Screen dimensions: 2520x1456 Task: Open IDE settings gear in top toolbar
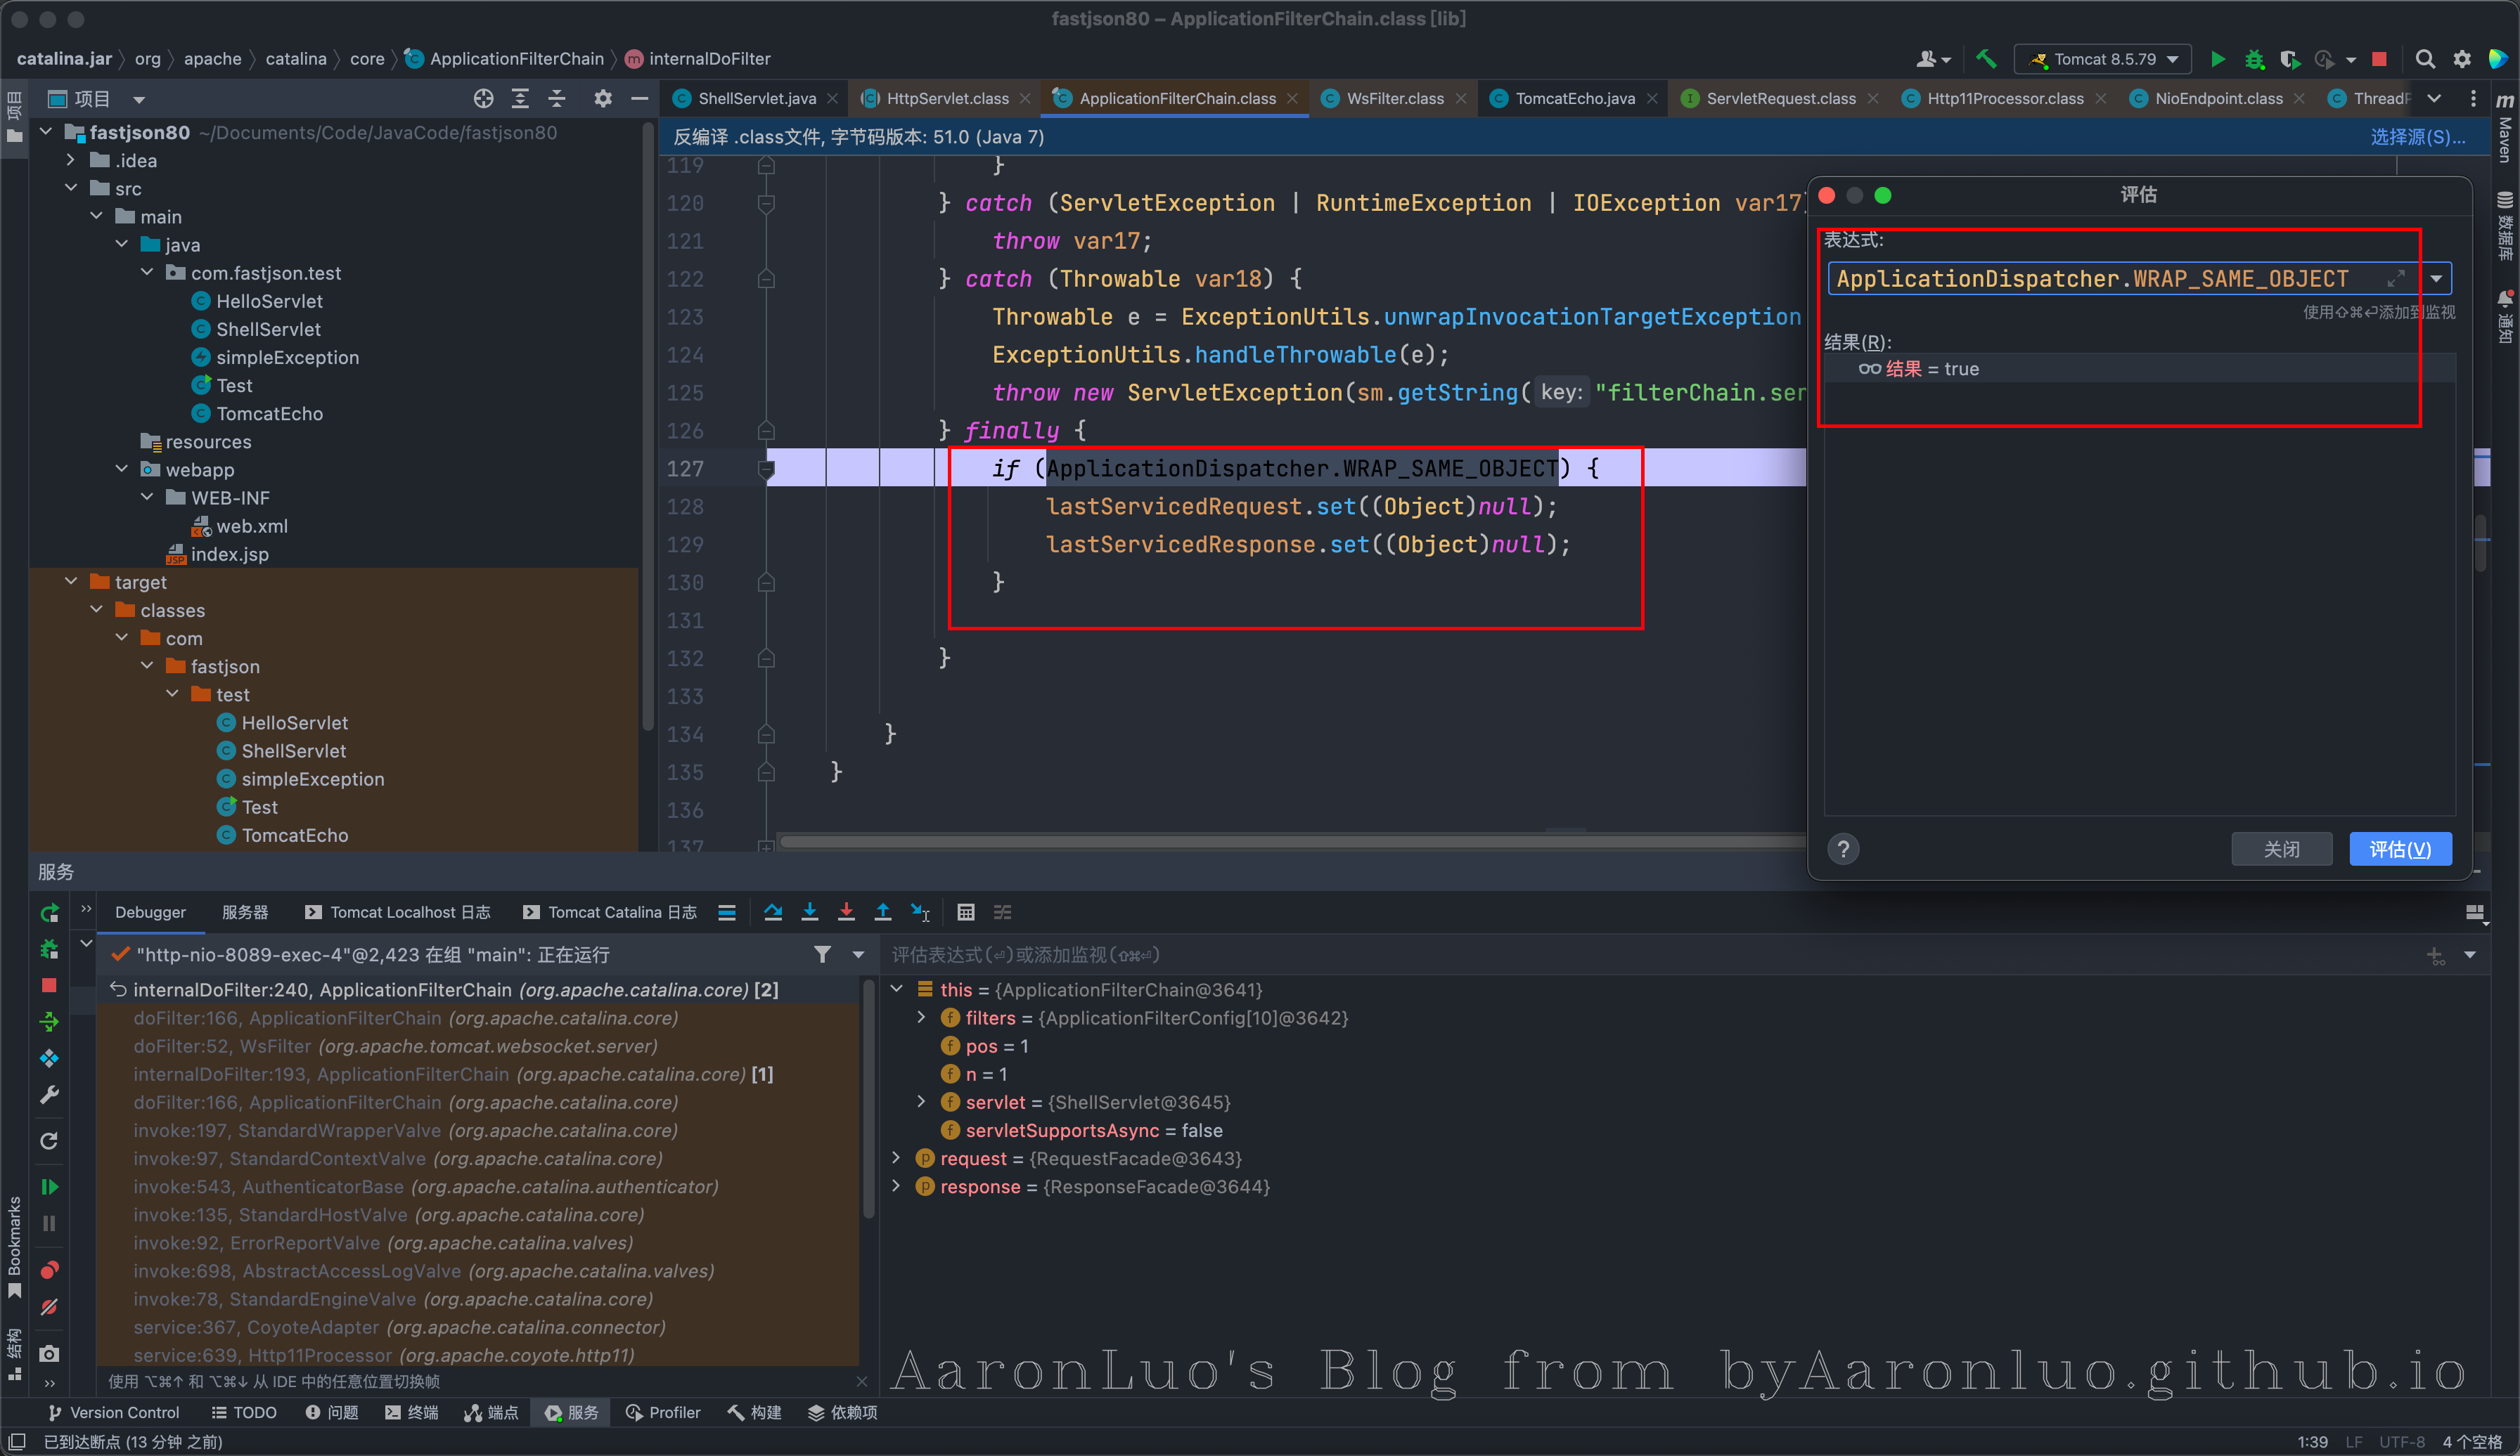coord(2462,59)
